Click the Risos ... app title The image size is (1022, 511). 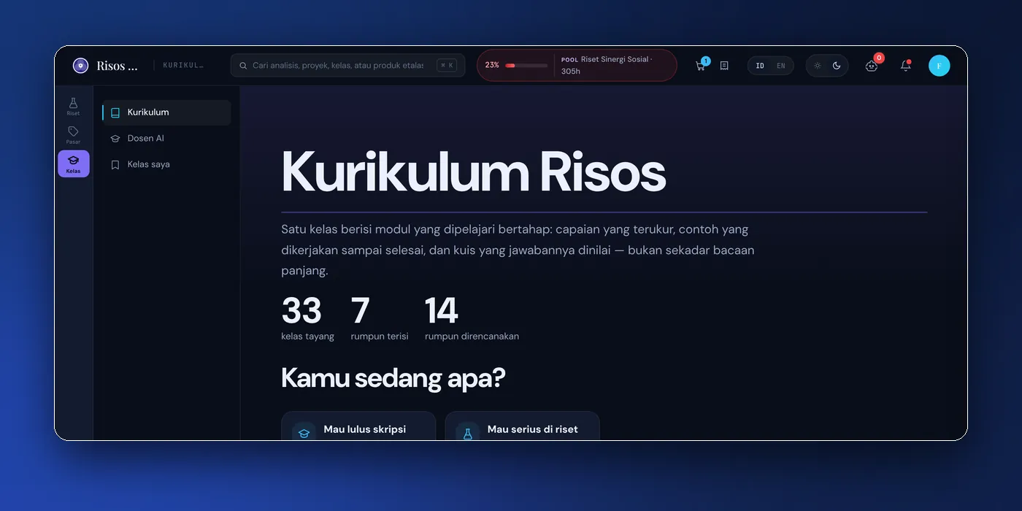117,66
